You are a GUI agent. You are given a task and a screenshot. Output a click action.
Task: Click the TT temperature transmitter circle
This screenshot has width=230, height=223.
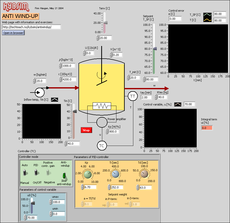point(133,96)
